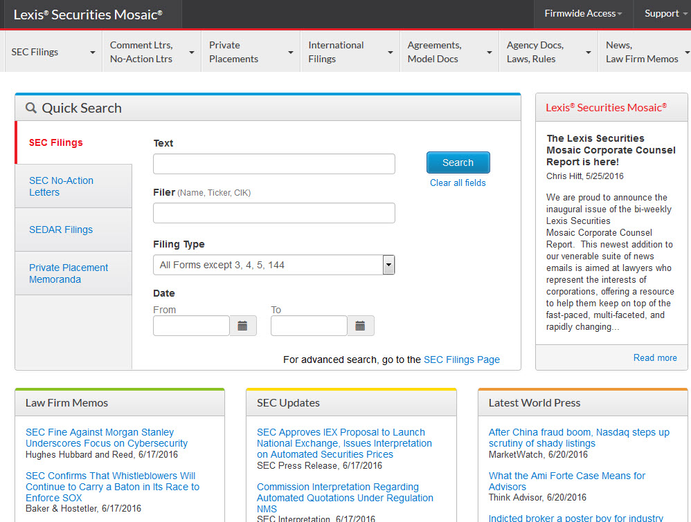This screenshot has height=522, width=691.
Task: Expand Agreements, Model Docs menu
Action: pos(449,52)
